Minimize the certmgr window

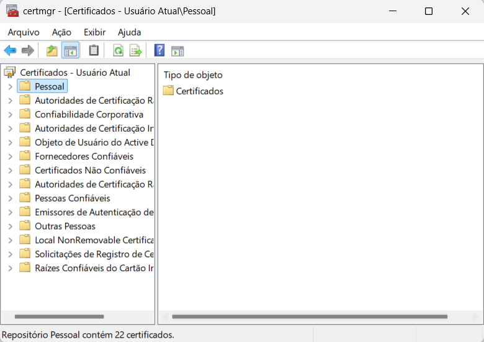click(x=393, y=11)
